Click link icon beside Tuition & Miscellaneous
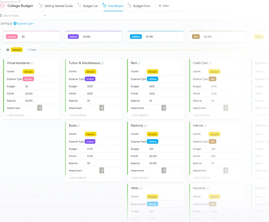Viewport: 269px width, 222px height. (103, 63)
